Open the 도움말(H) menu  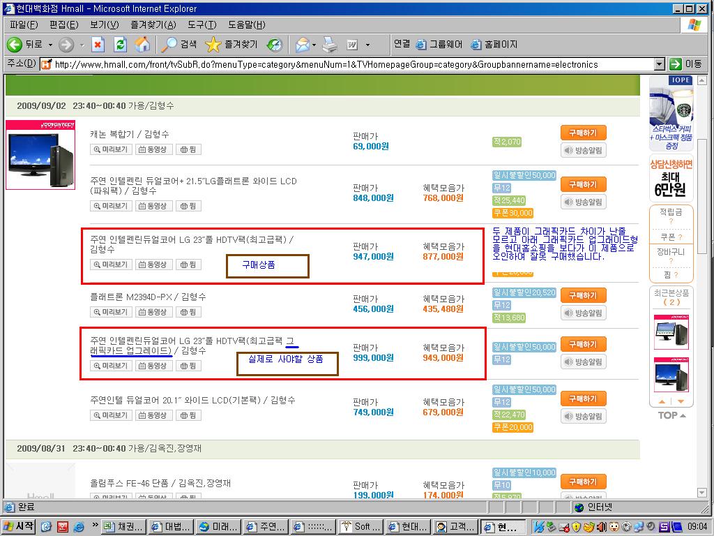pyautogui.click(x=246, y=24)
